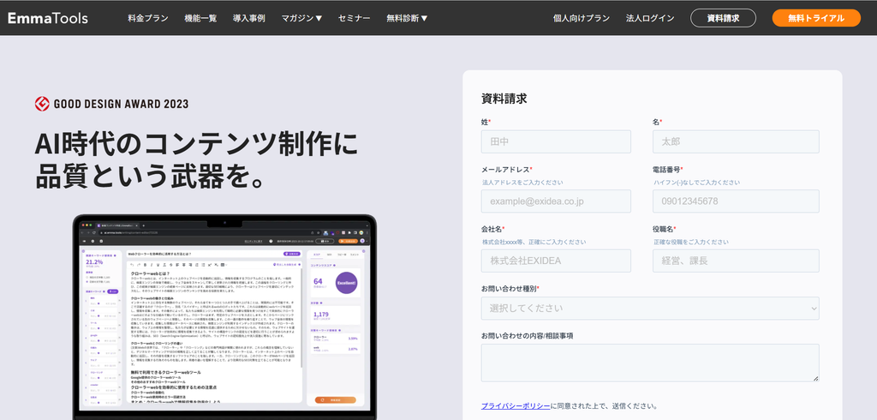Click the 資料請求 form heading

pos(504,99)
